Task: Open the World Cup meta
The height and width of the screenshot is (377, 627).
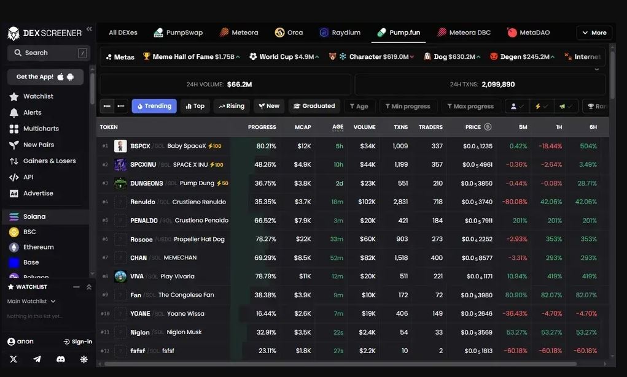Action: [x=284, y=57]
